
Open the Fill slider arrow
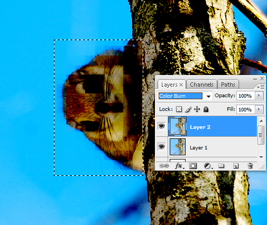click(259, 109)
